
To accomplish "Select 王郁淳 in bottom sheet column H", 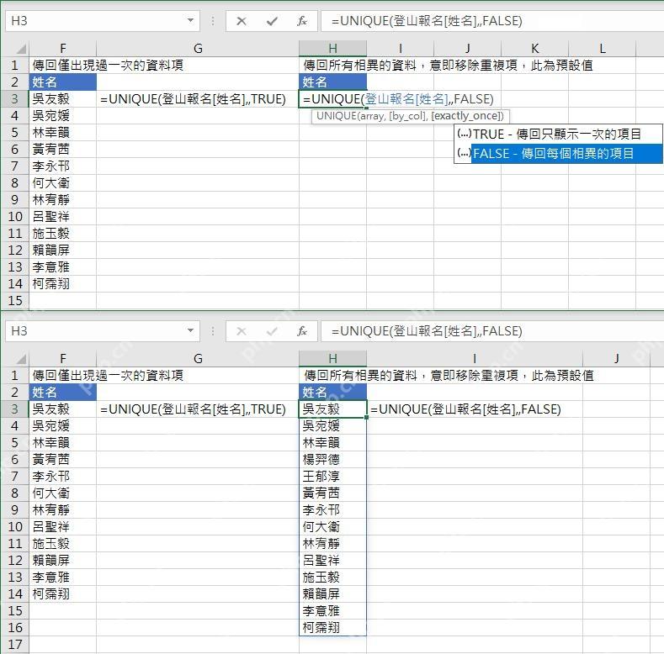I will [x=333, y=477].
